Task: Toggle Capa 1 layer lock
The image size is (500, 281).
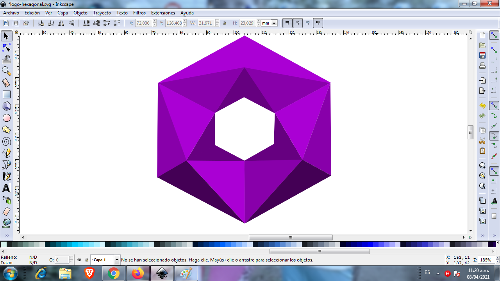Action: coord(86,260)
